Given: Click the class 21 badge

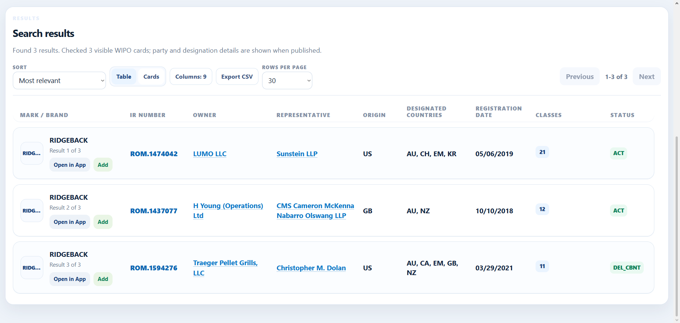Looking at the screenshot, I should (x=542, y=152).
